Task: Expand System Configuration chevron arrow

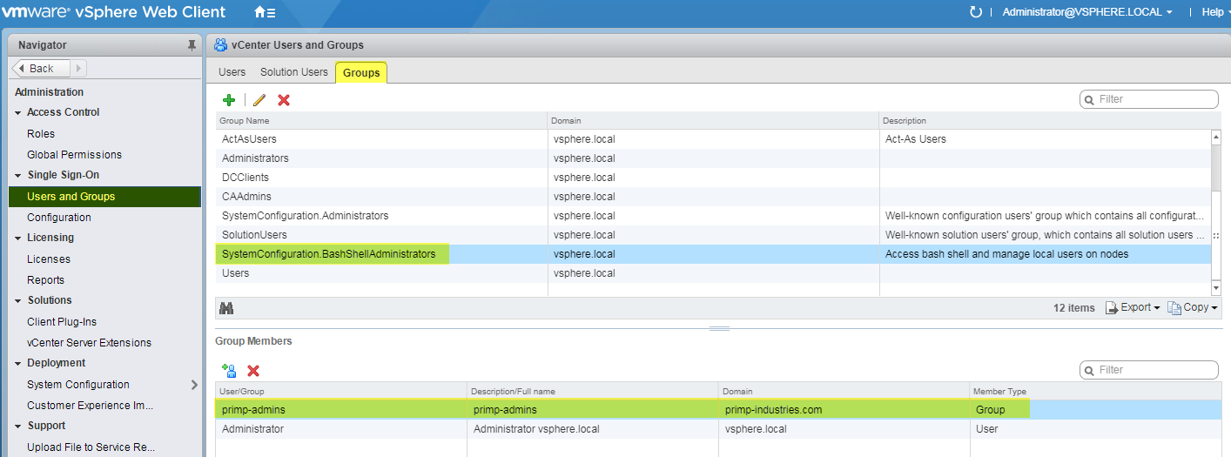Action: point(194,384)
